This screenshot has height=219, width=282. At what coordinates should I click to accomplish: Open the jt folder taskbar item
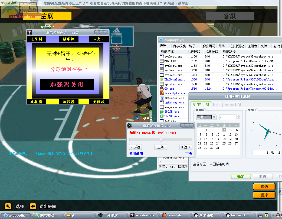click(79, 215)
